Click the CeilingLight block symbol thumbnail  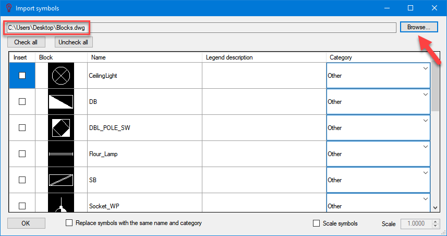coord(61,76)
